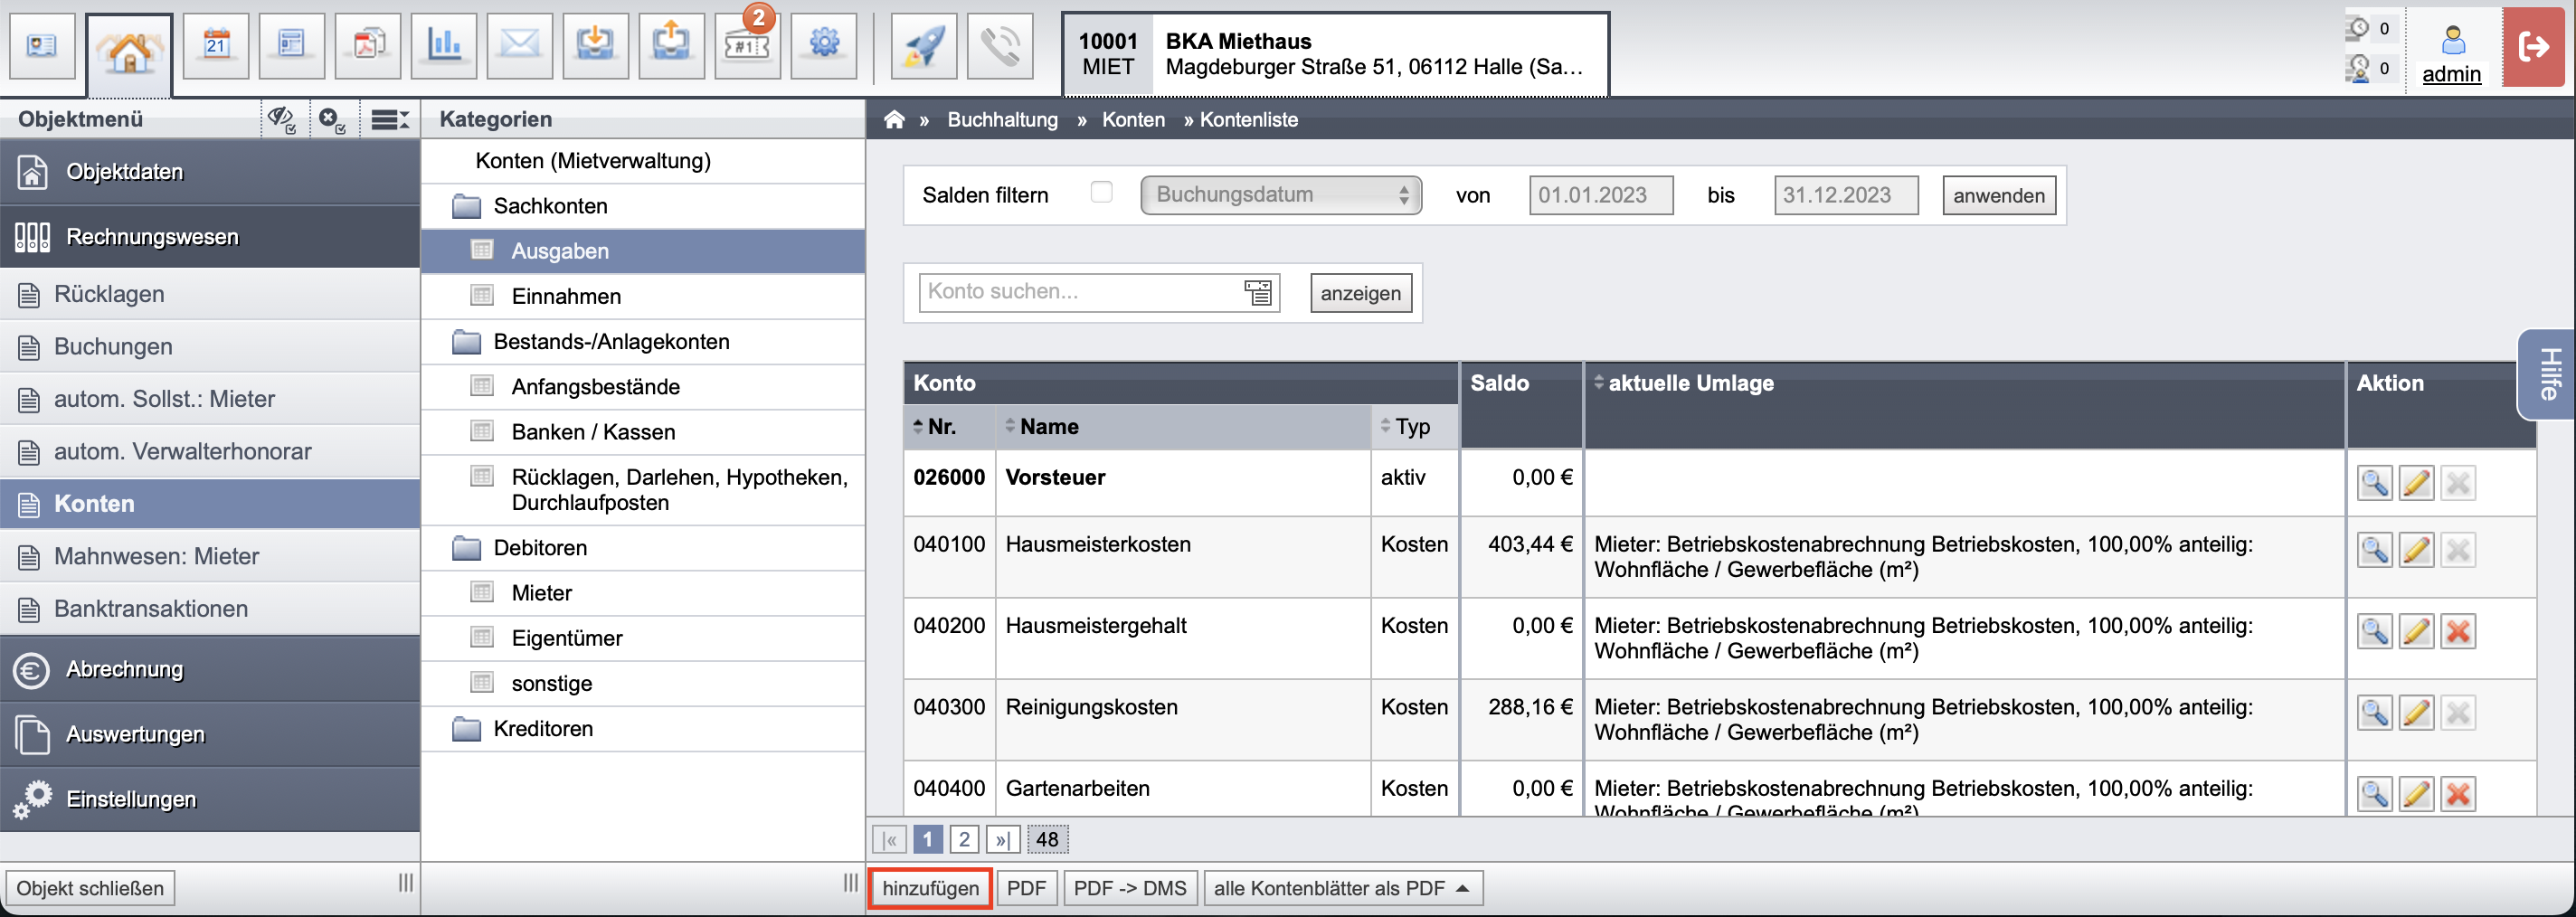Expand the 'alle Kontenblätter als PDF' menu
The image size is (2576, 917).
pyautogui.click(x=1342, y=888)
